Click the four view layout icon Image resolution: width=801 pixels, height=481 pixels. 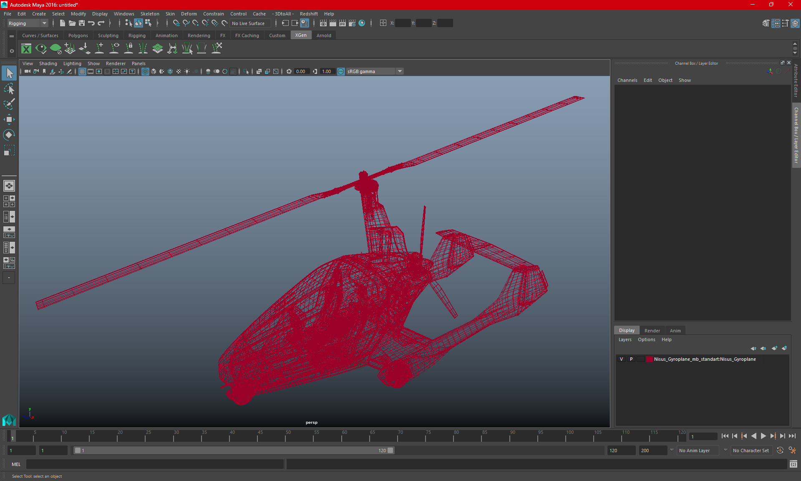(9, 201)
